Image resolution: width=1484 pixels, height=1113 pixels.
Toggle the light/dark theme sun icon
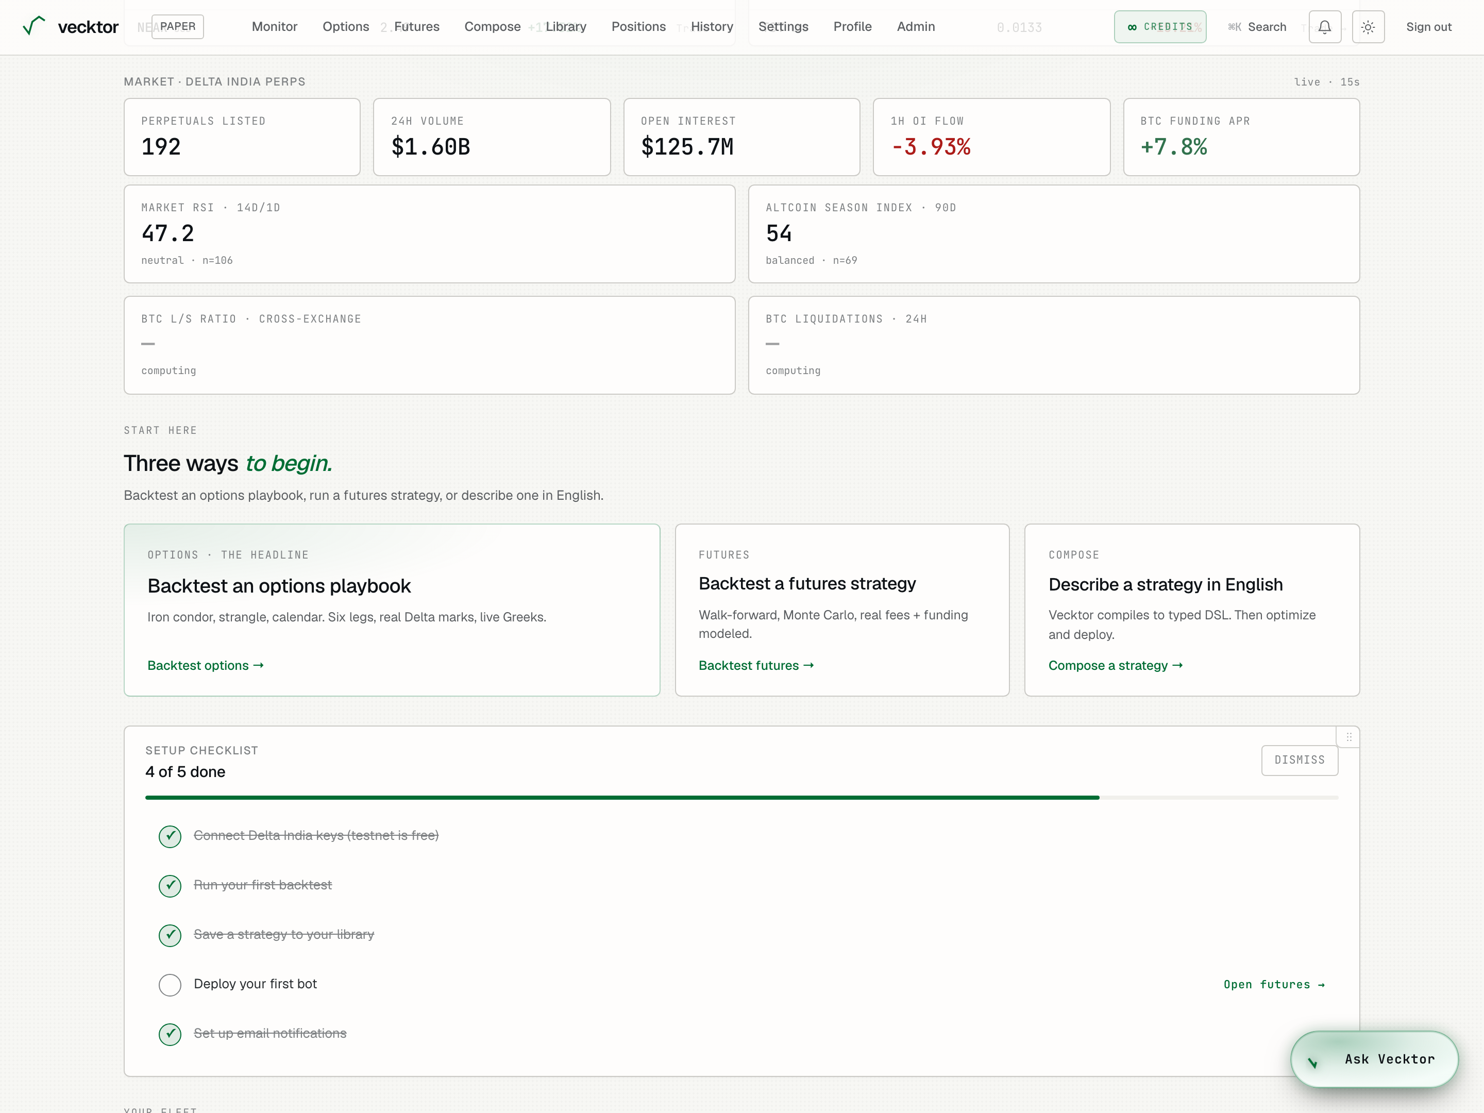(1369, 27)
